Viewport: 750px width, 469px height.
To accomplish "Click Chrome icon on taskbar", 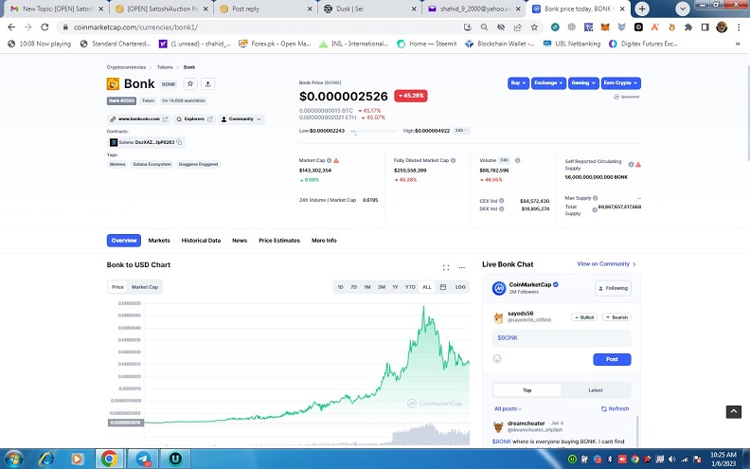I will pos(109,459).
